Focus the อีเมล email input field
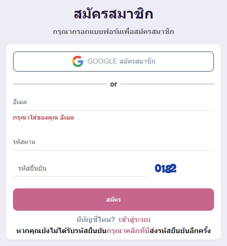 tap(113, 102)
